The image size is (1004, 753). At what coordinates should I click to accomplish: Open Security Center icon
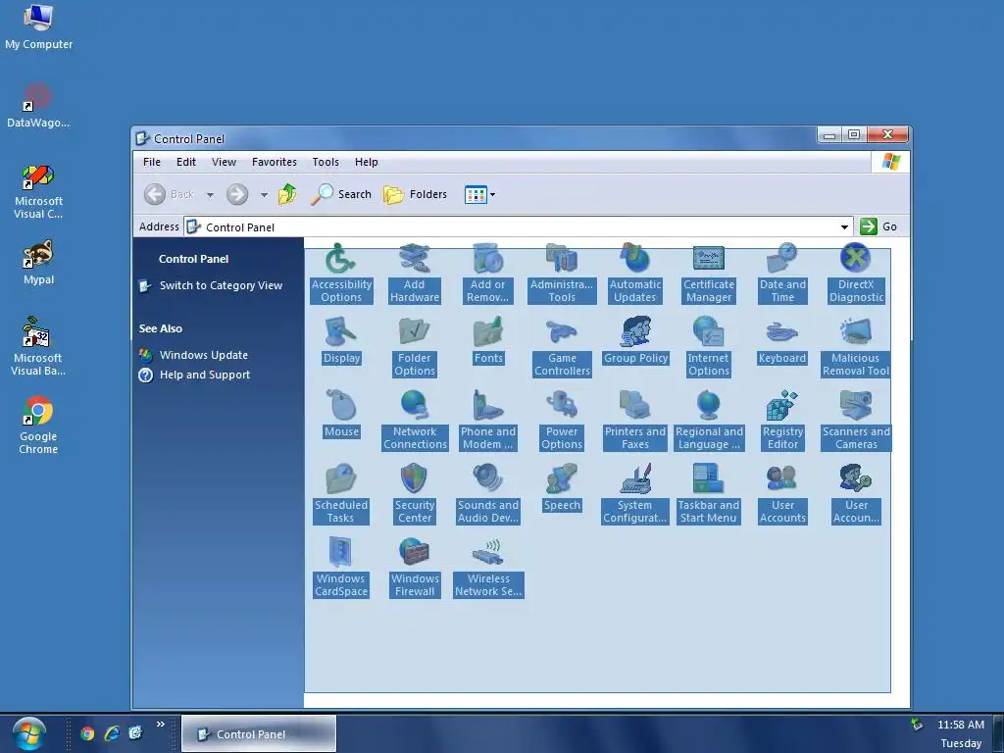(415, 495)
